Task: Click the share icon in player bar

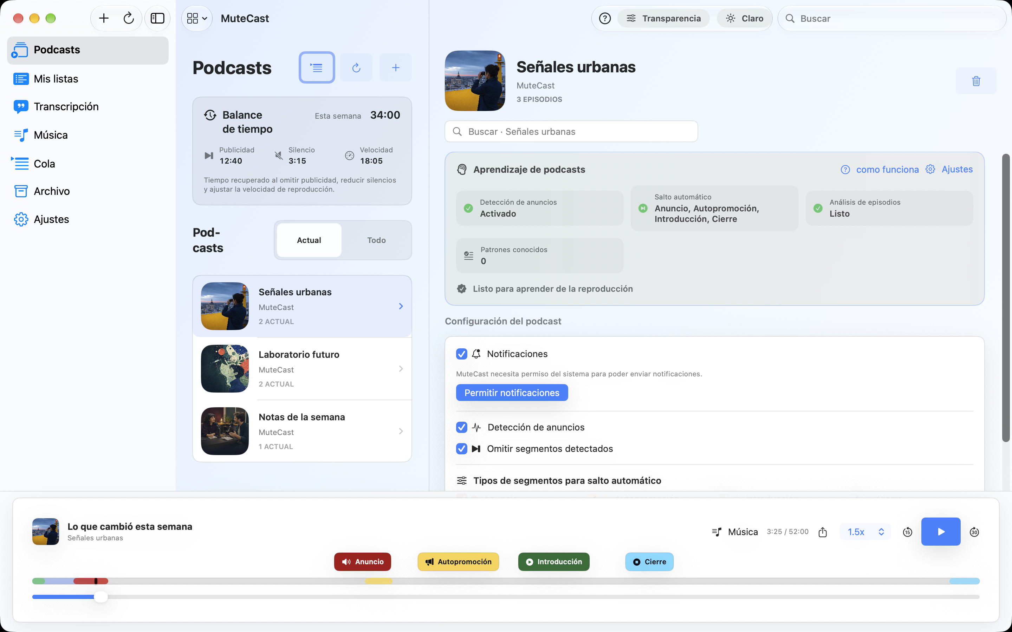Action: [x=823, y=532]
